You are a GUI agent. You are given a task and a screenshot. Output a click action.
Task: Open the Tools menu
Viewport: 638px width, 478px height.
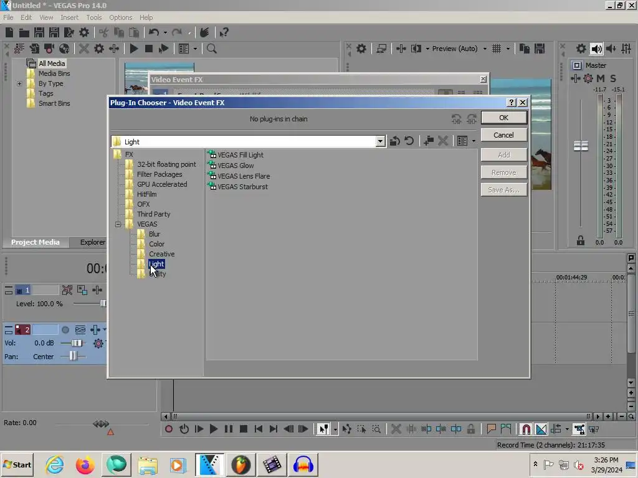click(x=94, y=17)
